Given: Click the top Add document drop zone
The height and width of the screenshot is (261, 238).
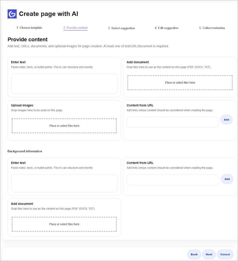Looking at the screenshot, I should [180, 82].
